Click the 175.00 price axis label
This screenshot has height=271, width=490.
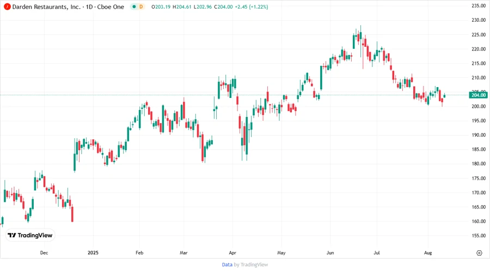[x=479, y=178]
